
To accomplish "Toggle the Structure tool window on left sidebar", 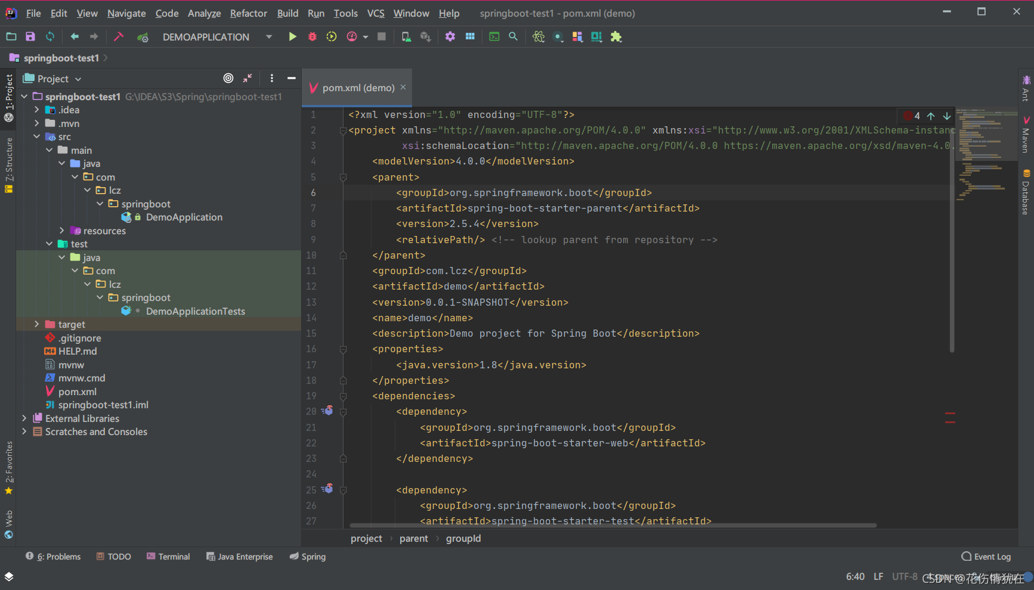I will pos(9,165).
